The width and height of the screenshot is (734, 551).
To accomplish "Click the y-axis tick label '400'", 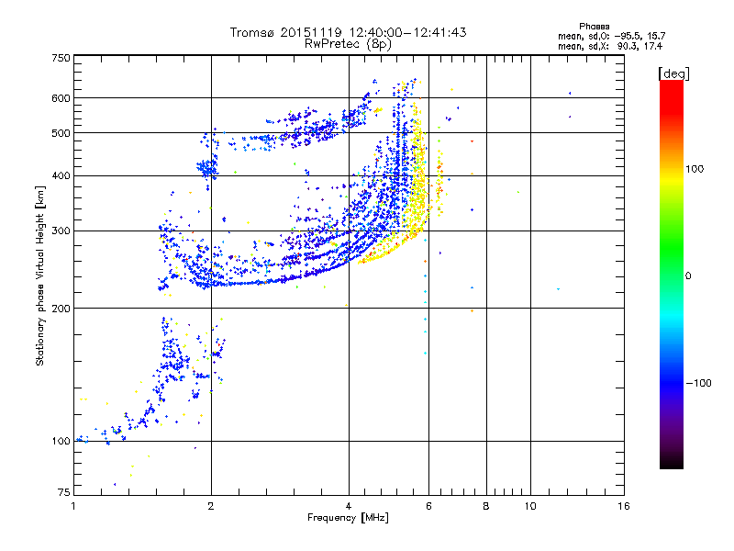I will 61,175.
